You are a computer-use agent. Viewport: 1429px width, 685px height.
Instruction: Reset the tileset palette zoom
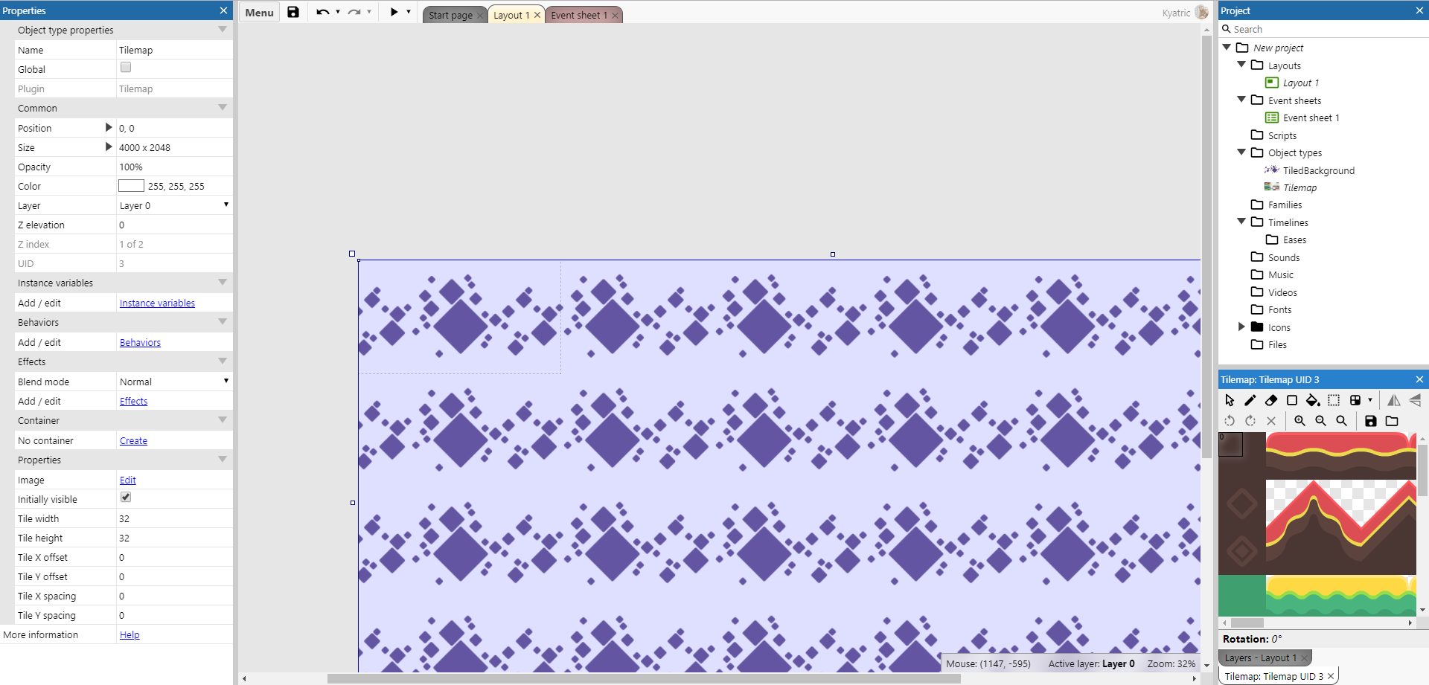[1341, 421]
